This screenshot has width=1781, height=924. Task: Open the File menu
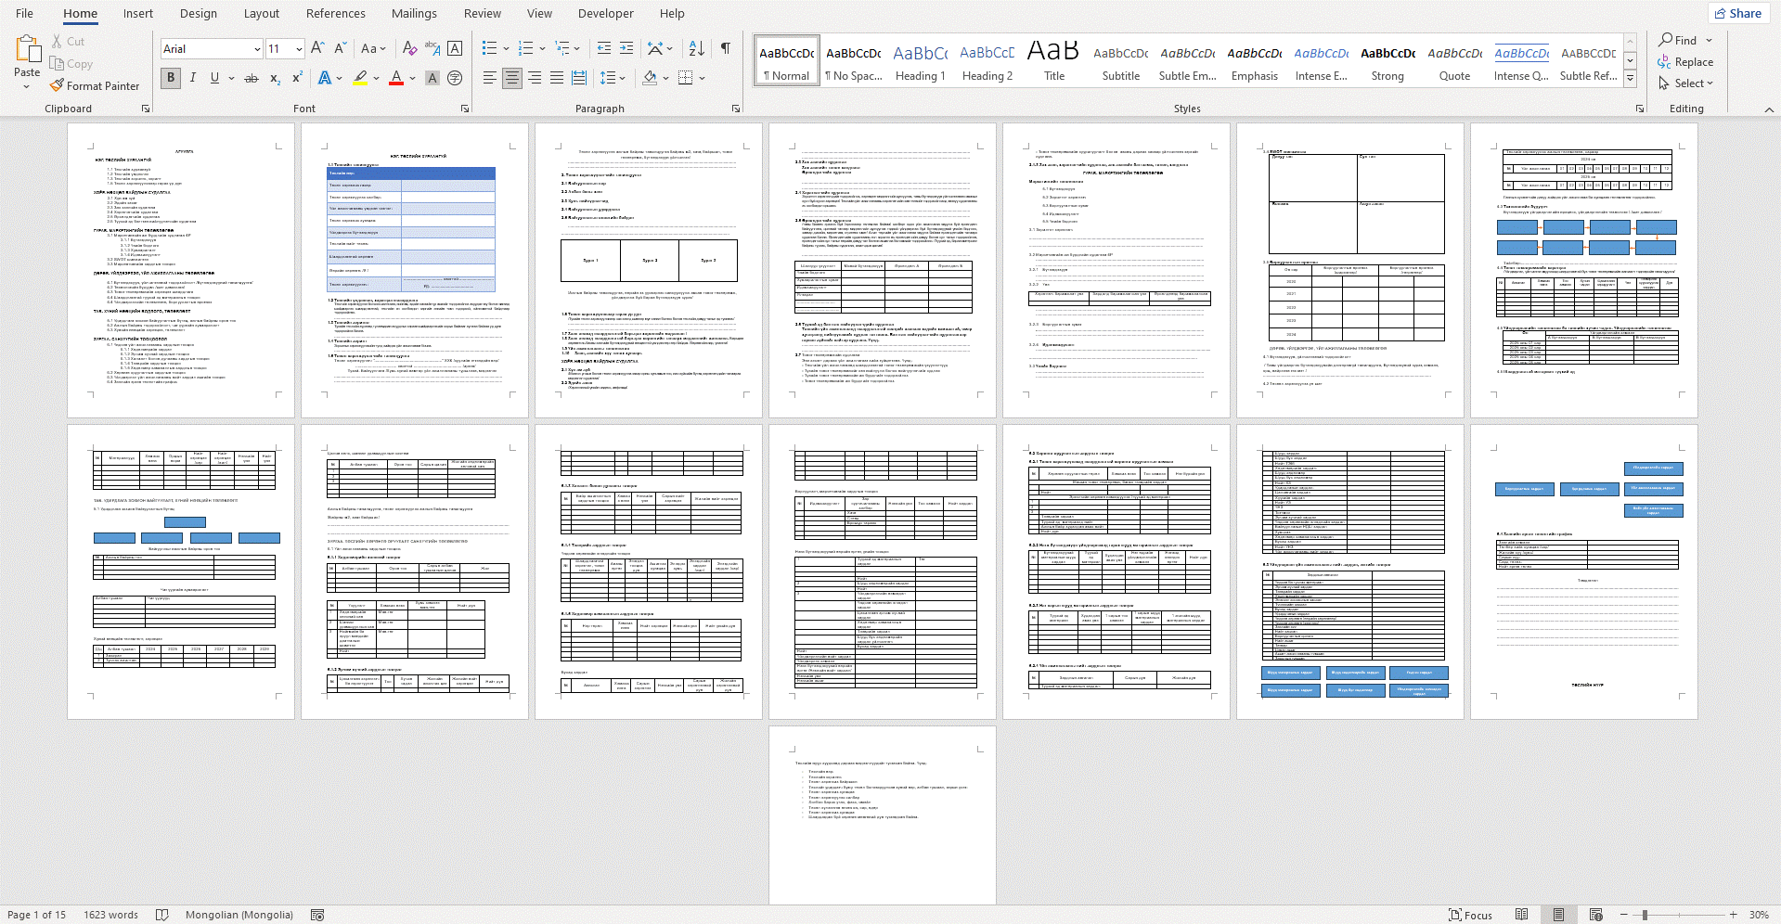tap(25, 13)
